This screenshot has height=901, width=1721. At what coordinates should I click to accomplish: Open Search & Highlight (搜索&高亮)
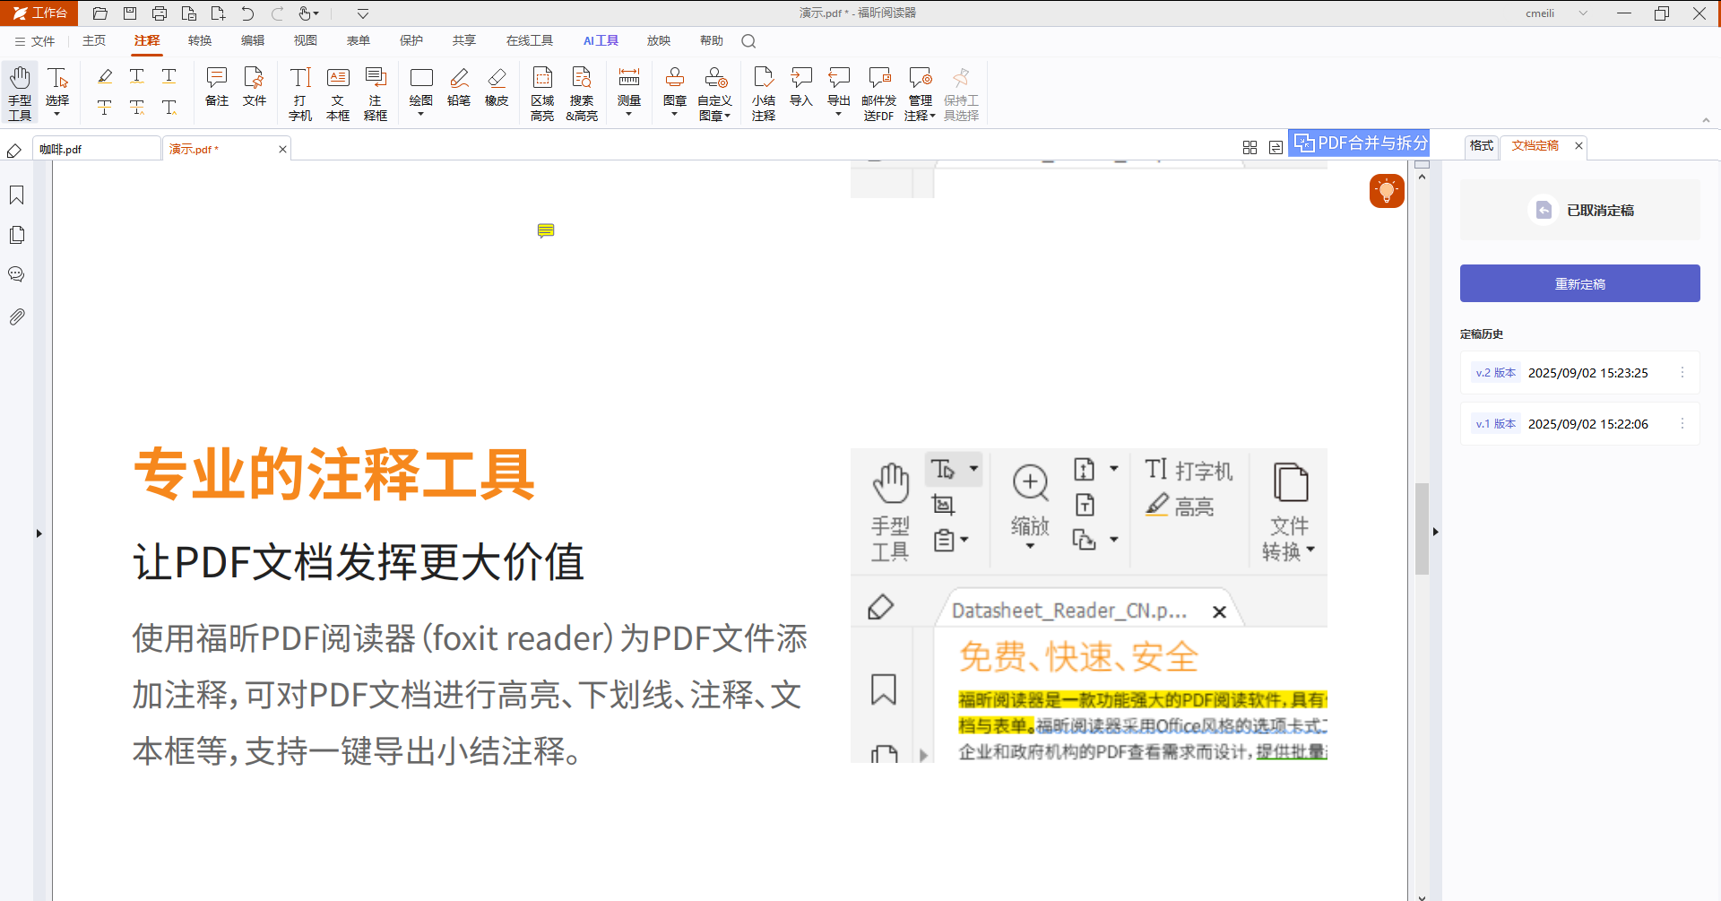[582, 93]
